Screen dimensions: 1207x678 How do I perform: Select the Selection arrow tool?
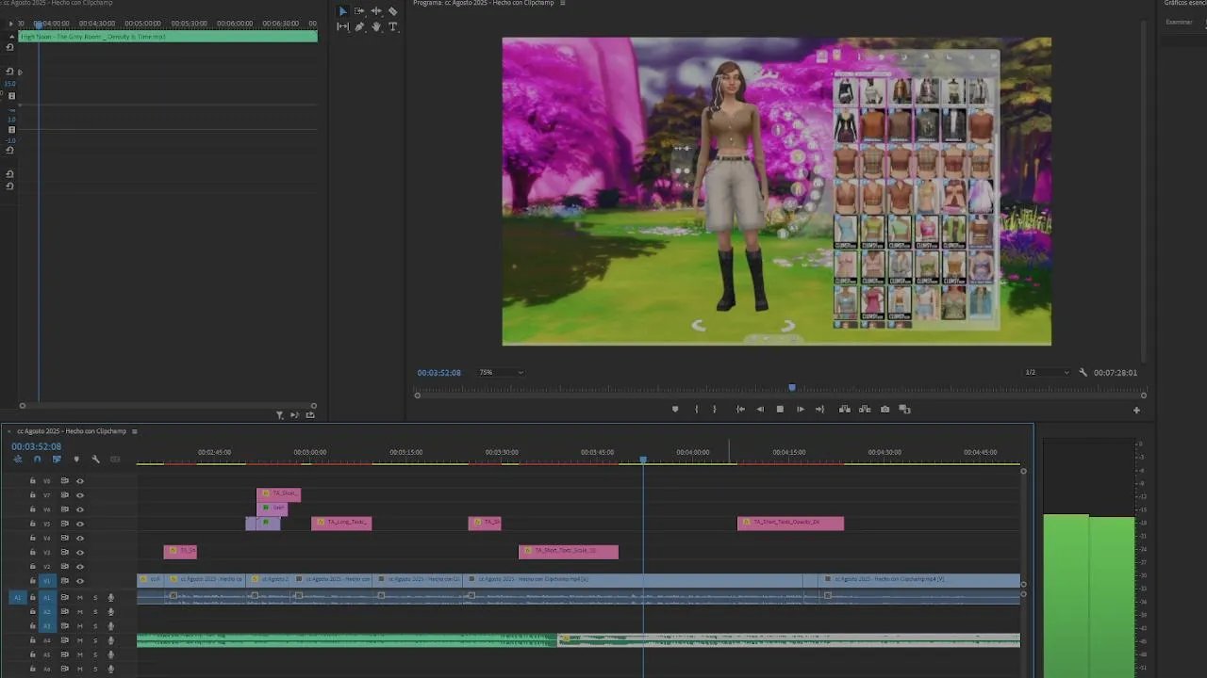pos(342,11)
